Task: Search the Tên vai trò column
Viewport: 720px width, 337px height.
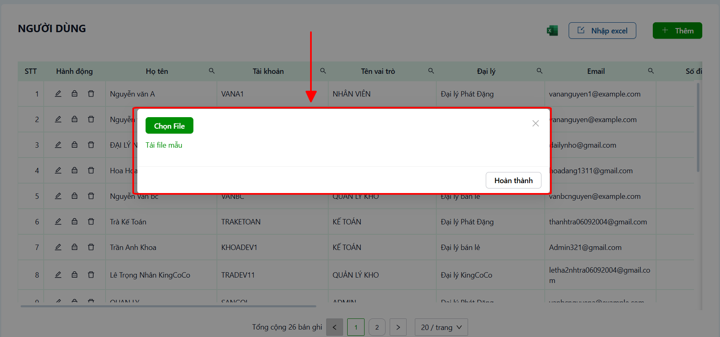Action: pyautogui.click(x=431, y=71)
